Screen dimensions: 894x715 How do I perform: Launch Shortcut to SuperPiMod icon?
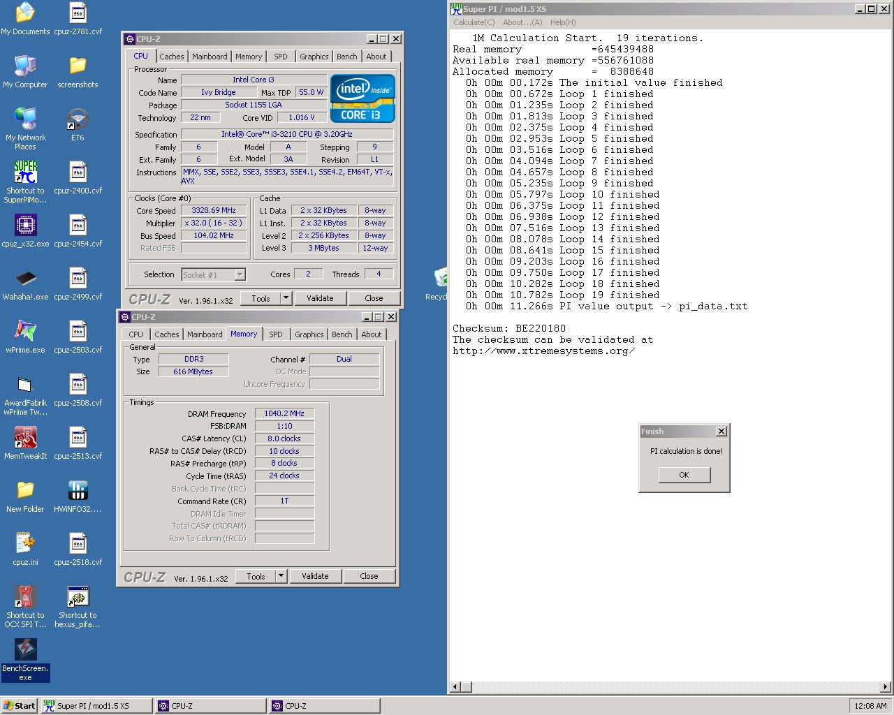pyautogui.click(x=25, y=182)
